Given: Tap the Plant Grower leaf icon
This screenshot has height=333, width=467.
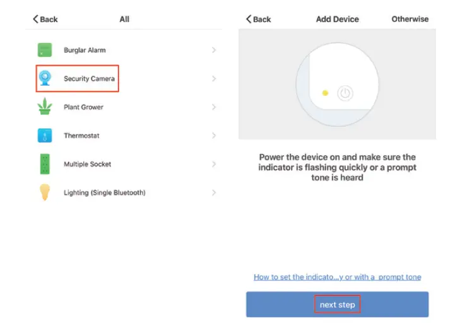Looking at the screenshot, I should [45, 107].
